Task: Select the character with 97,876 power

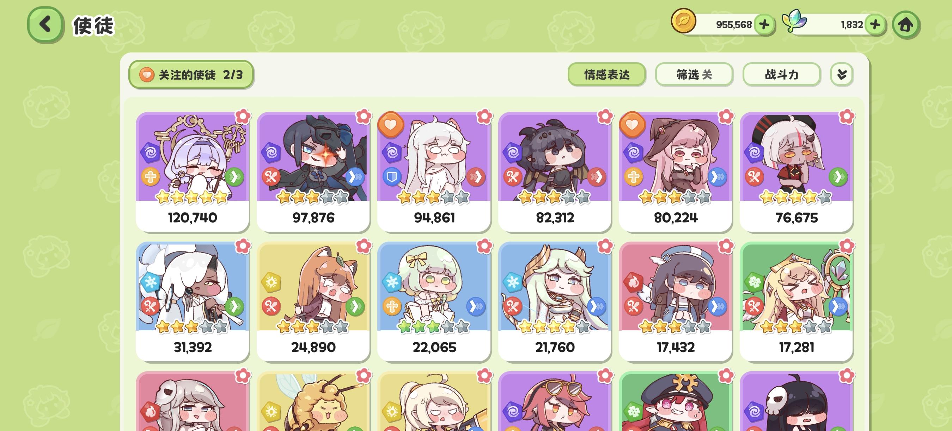Action: (313, 172)
